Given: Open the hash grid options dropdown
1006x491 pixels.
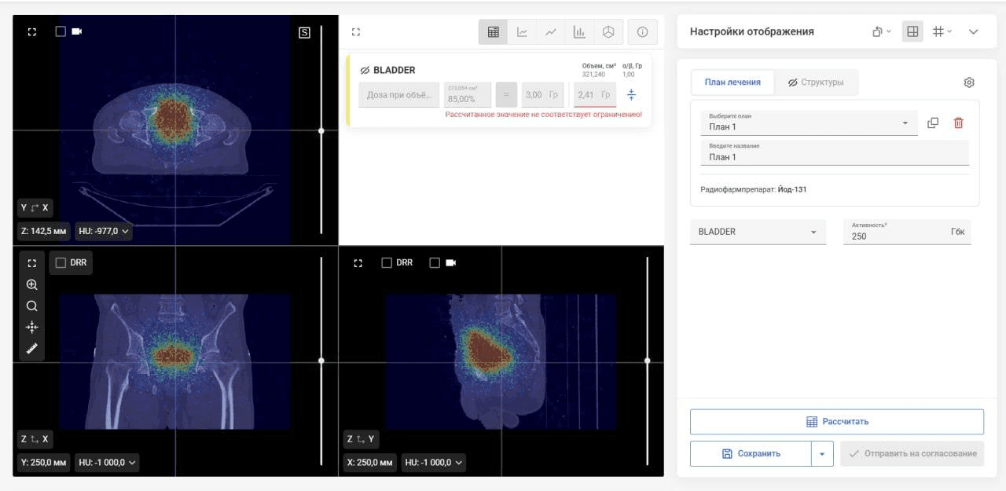Looking at the screenshot, I should (942, 31).
